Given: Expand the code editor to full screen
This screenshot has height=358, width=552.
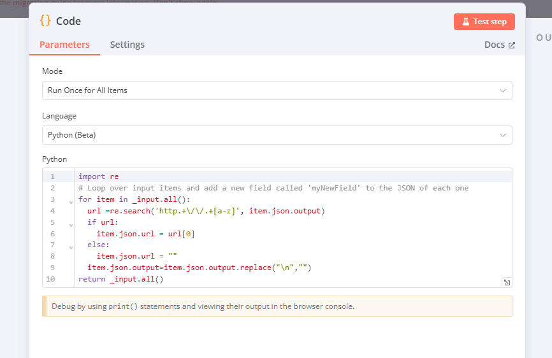Looking at the screenshot, I should point(507,282).
